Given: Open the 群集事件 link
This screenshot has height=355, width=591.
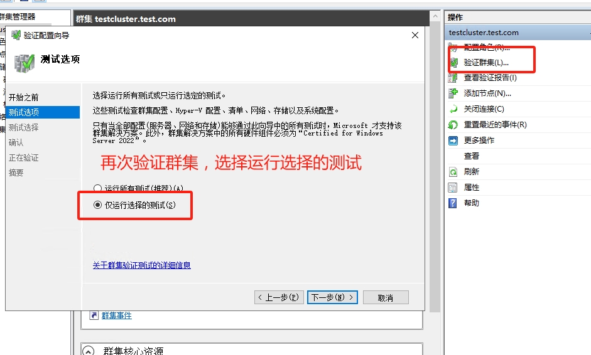Looking at the screenshot, I should click(x=116, y=315).
